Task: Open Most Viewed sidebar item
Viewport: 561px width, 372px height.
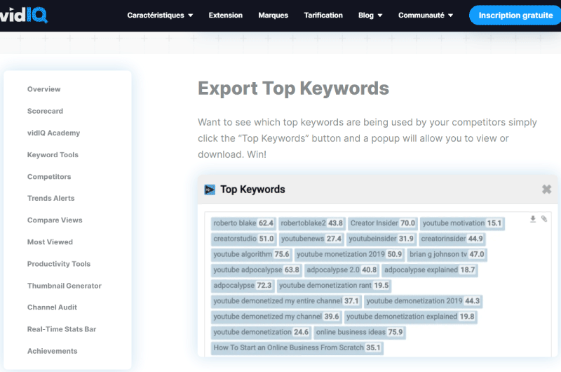Action: click(x=50, y=242)
